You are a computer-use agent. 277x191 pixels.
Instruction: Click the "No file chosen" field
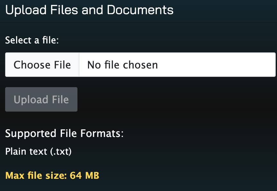(177, 65)
